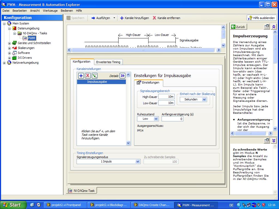Select the Datenumgebung folder

coord(28,28)
